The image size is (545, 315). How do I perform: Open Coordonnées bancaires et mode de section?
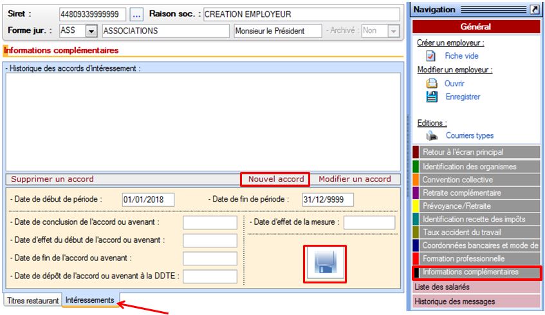click(x=477, y=245)
